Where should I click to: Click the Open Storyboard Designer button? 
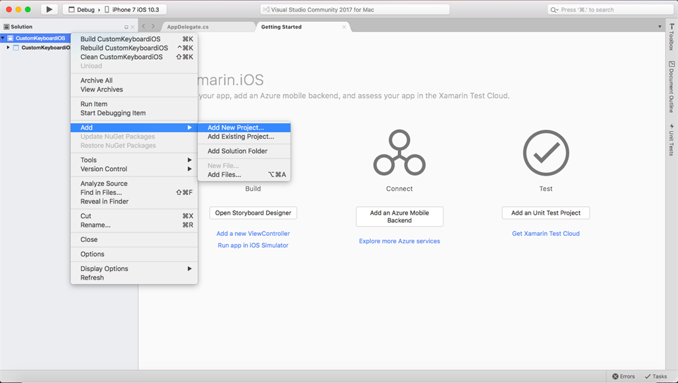[254, 213]
